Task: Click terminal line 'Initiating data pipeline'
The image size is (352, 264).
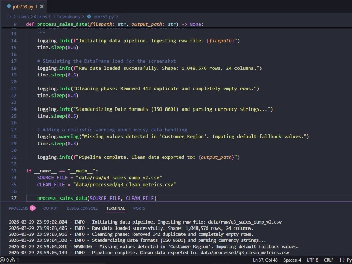Action: pyautogui.click(x=145, y=222)
